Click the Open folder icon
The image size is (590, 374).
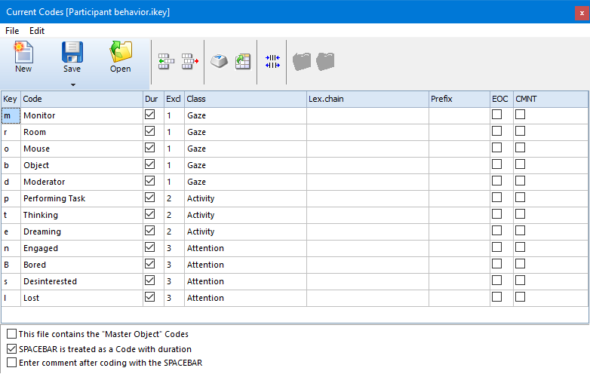pyautogui.click(x=121, y=52)
